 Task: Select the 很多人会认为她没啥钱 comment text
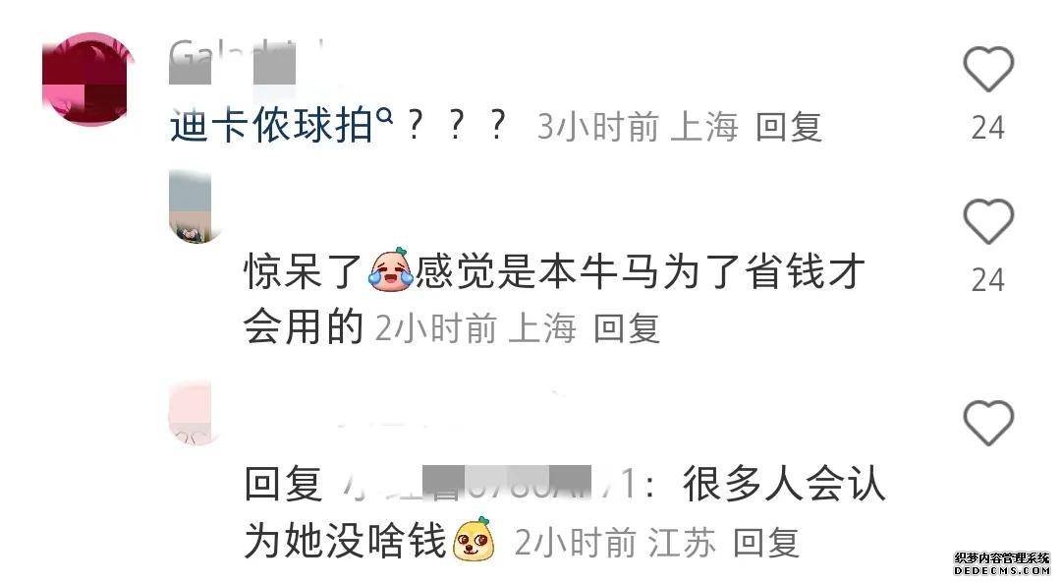(564, 512)
